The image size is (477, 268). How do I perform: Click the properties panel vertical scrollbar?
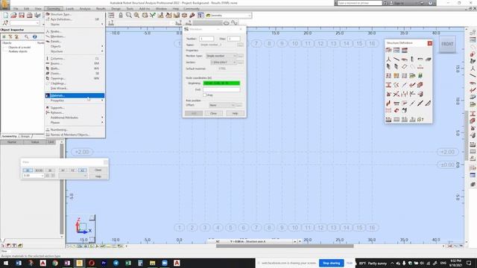pos(62,188)
